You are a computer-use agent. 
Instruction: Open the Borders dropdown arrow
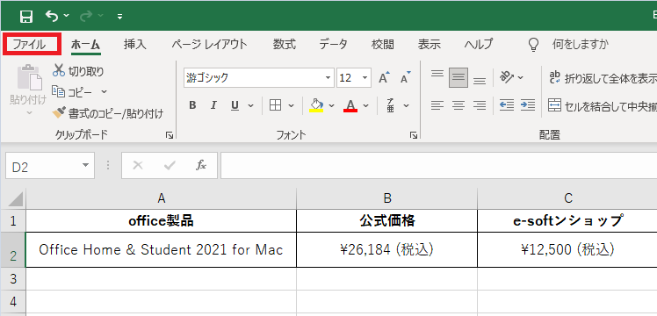[292, 105]
